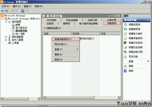This screenshot has height=107, width=152.
Task: Select 集线器传输 in the console tree
Action: coord(21,31)
